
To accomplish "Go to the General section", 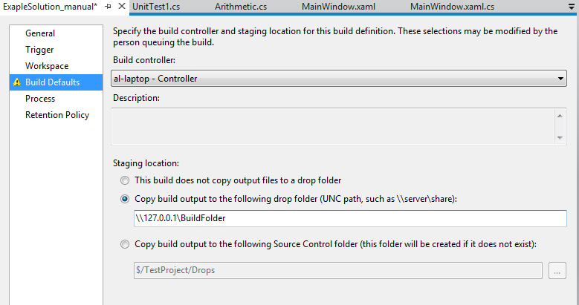I will (x=40, y=33).
